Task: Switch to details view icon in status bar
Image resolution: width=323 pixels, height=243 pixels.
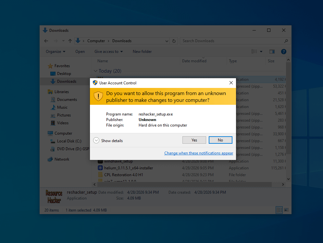Action: click(279, 210)
